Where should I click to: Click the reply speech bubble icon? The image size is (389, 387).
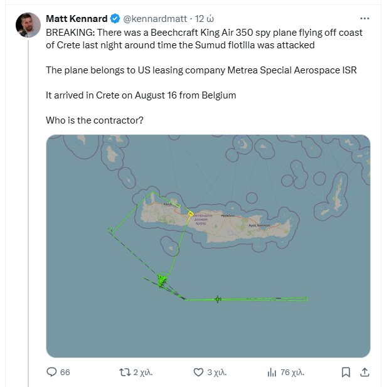pyautogui.click(x=52, y=372)
